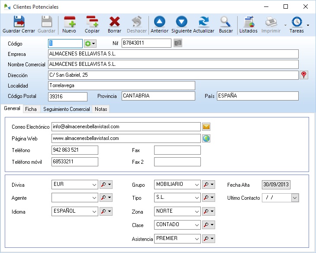Expand the Zona NORTE combo box
Screen dimensions: 316x253
click(x=197, y=211)
